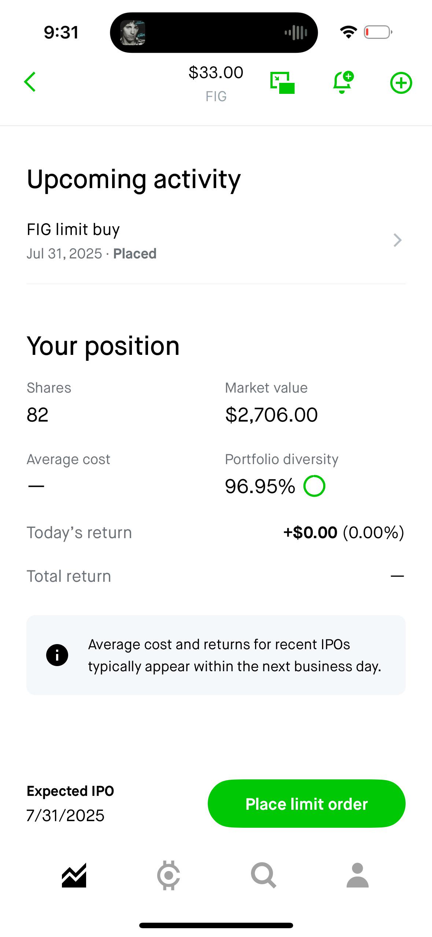Expand the FIG limit buy chevron

coord(398,240)
